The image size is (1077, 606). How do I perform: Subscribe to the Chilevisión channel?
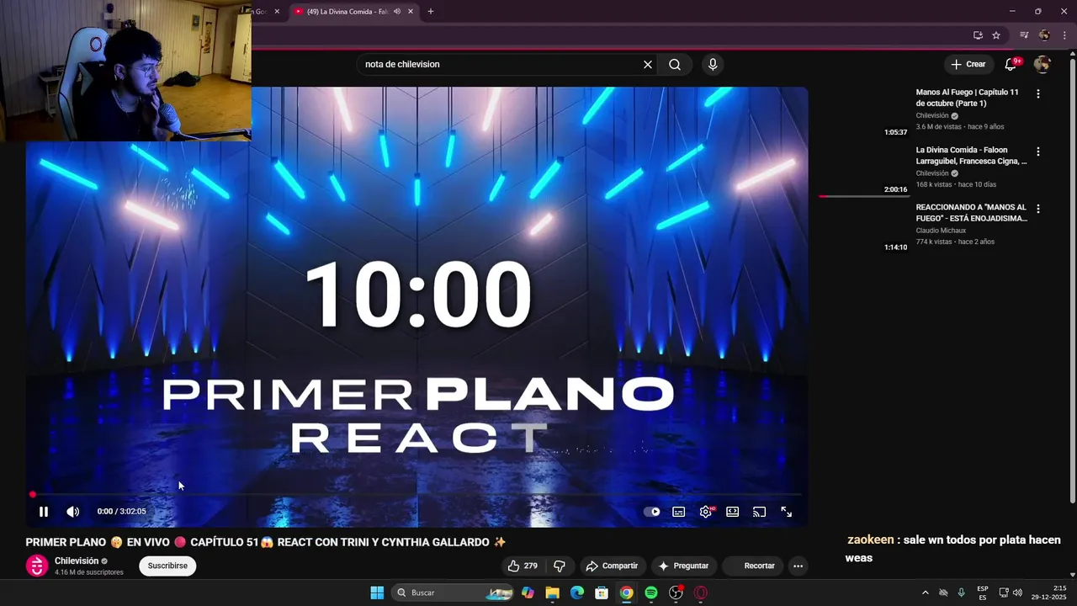pos(167,566)
